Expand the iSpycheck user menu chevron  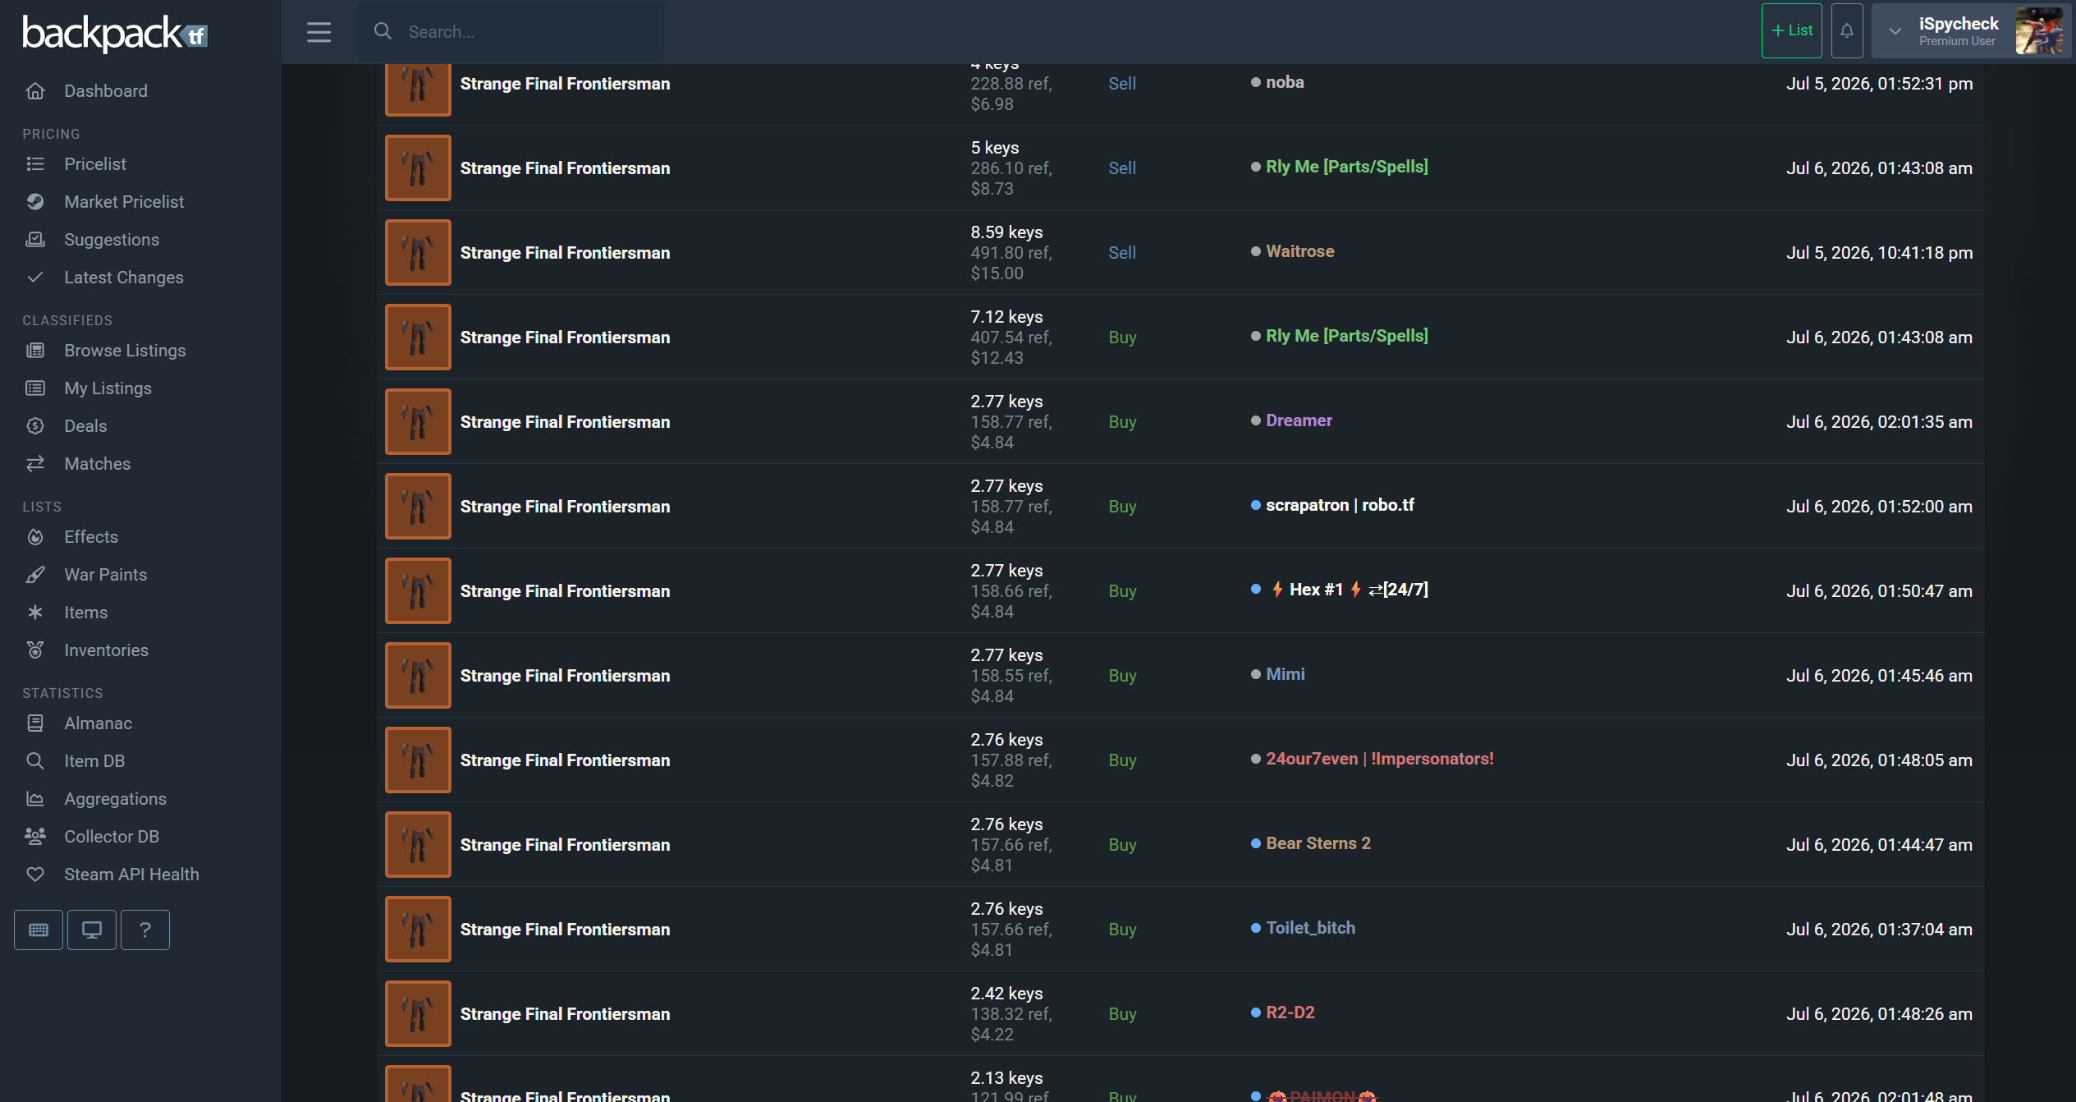pos(1895,31)
